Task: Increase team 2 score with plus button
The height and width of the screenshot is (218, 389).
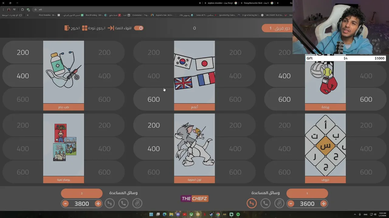Action: pos(98,204)
